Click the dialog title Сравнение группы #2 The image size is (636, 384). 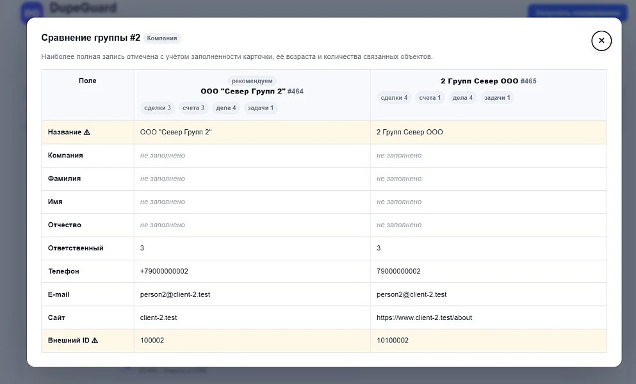(90, 38)
